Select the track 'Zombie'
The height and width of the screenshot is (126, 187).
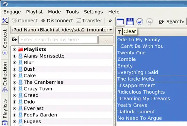126,59
